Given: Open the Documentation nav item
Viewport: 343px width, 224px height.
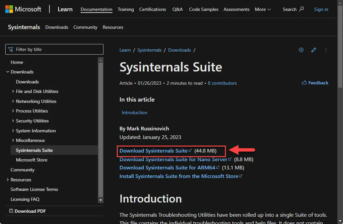Looking at the screenshot, I should pyautogui.click(x=96, y=9).
